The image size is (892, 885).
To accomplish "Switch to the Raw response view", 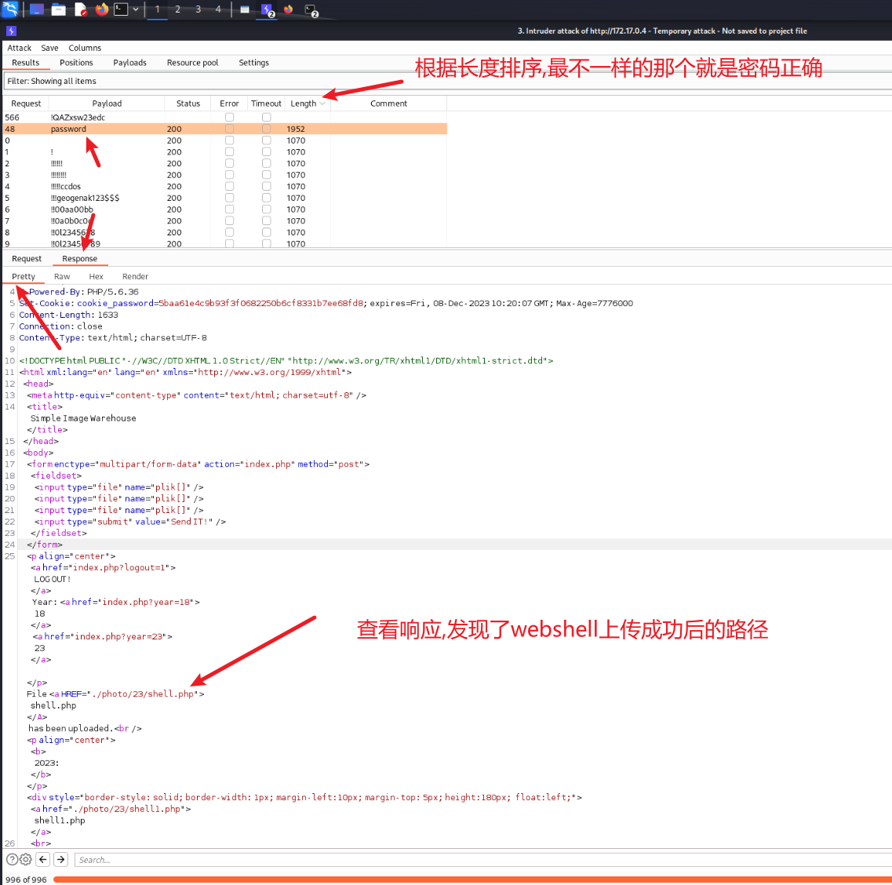I will (x=62, y=276).
